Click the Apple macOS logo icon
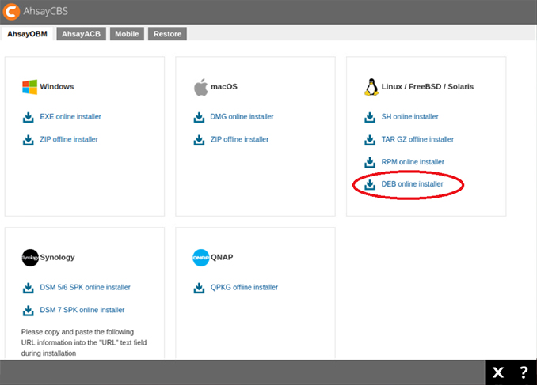 point(200,87)
